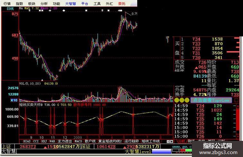Viewport: 243px width, 157px height.
Task: Select the 运行趋势 indicator tab
Action: 132,141
